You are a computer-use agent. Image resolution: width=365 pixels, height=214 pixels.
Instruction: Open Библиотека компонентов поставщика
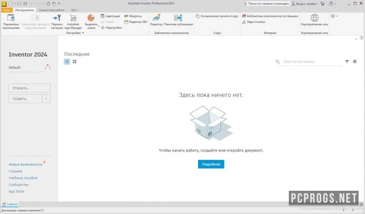(270, 16)
